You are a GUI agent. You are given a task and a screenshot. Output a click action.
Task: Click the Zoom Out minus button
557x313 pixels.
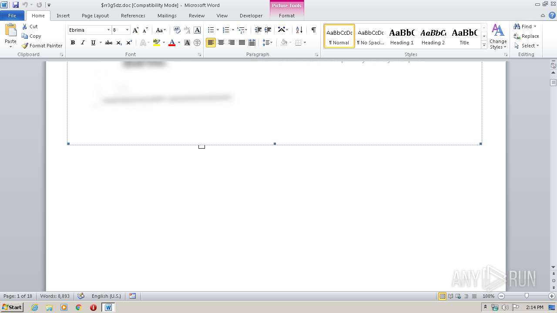(x=501, y=296)
